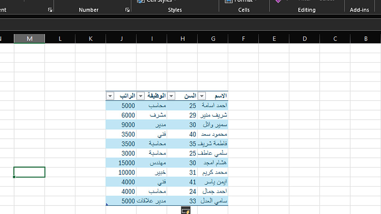
Task: Select the salary cell 9000
Action: (121, 125)
